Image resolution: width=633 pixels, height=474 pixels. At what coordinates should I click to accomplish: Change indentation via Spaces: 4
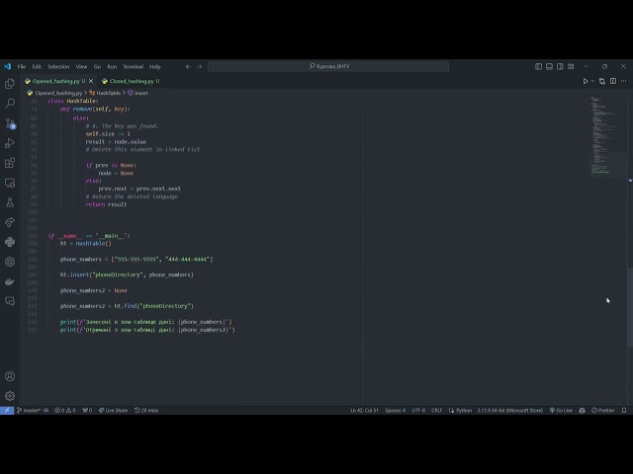(396, 411)
